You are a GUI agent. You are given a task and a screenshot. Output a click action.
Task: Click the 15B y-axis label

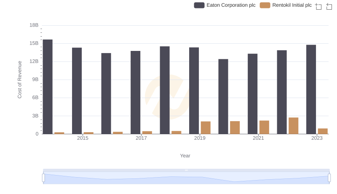(x=34, y=43)
